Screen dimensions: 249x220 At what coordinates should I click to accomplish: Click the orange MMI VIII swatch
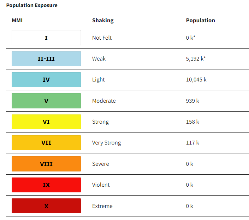(x=46, y=164)
